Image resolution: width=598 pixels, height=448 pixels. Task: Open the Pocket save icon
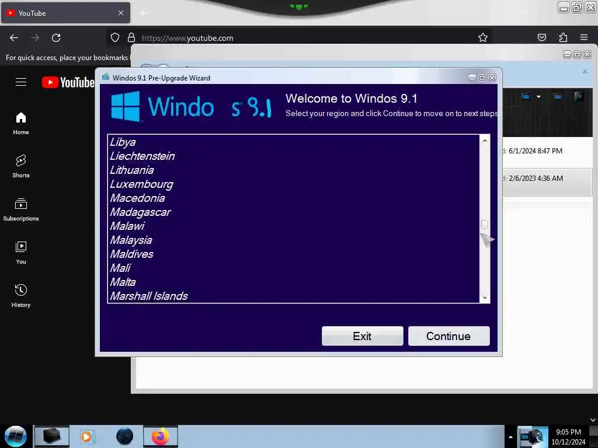tap(541, 37)
